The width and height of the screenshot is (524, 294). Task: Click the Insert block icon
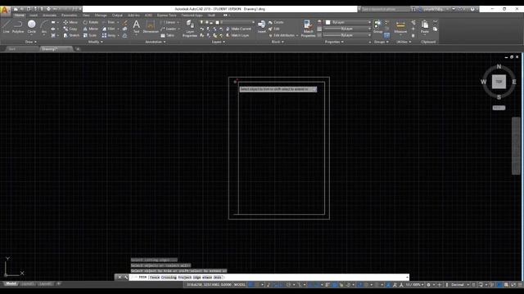click(262, 26)
